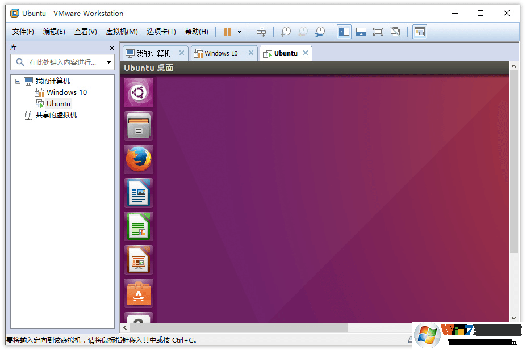Switch to full screen mode icon
The image size is (526, 350).
tap(378, 31)
